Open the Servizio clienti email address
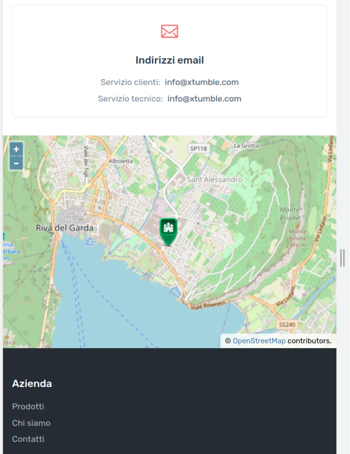Screen dimensions: 350x454 tap(202, 82)
